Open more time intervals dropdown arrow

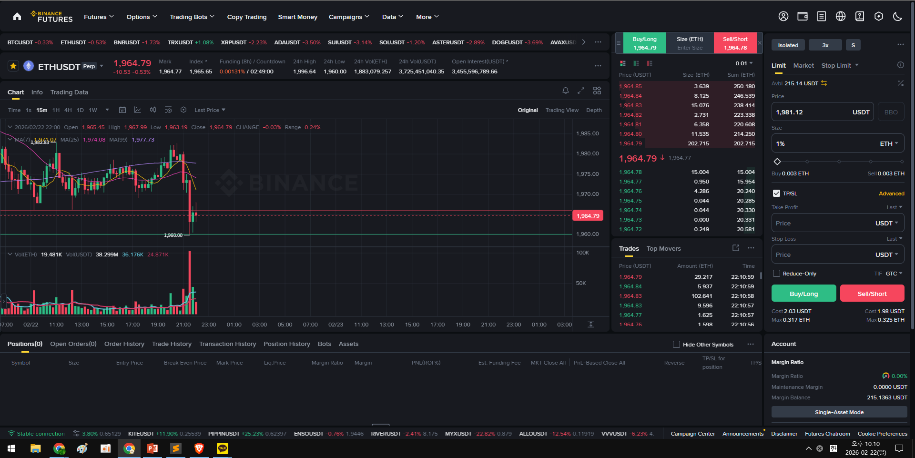click(107, 110)
